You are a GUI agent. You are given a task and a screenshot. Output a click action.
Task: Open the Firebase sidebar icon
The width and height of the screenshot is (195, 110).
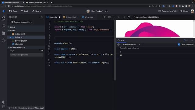tap(4, 33)
